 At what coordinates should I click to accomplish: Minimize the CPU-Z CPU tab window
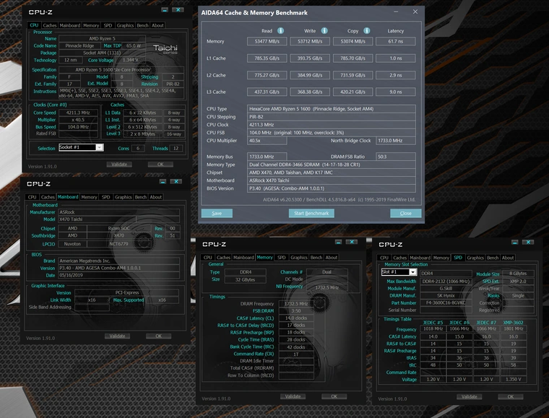(x=165, y=10)
